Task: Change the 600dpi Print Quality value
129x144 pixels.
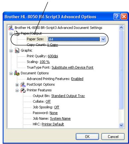Action: click(x=53, y=56)
